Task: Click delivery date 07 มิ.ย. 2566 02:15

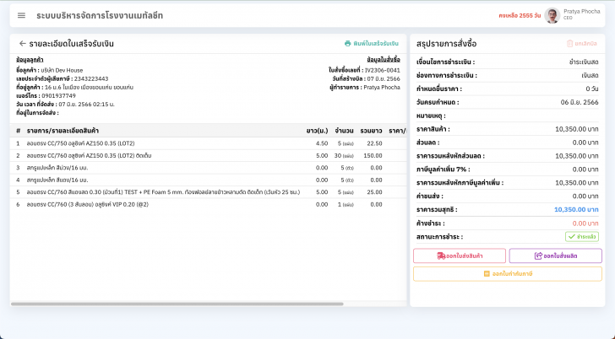Action: point(87,104)
